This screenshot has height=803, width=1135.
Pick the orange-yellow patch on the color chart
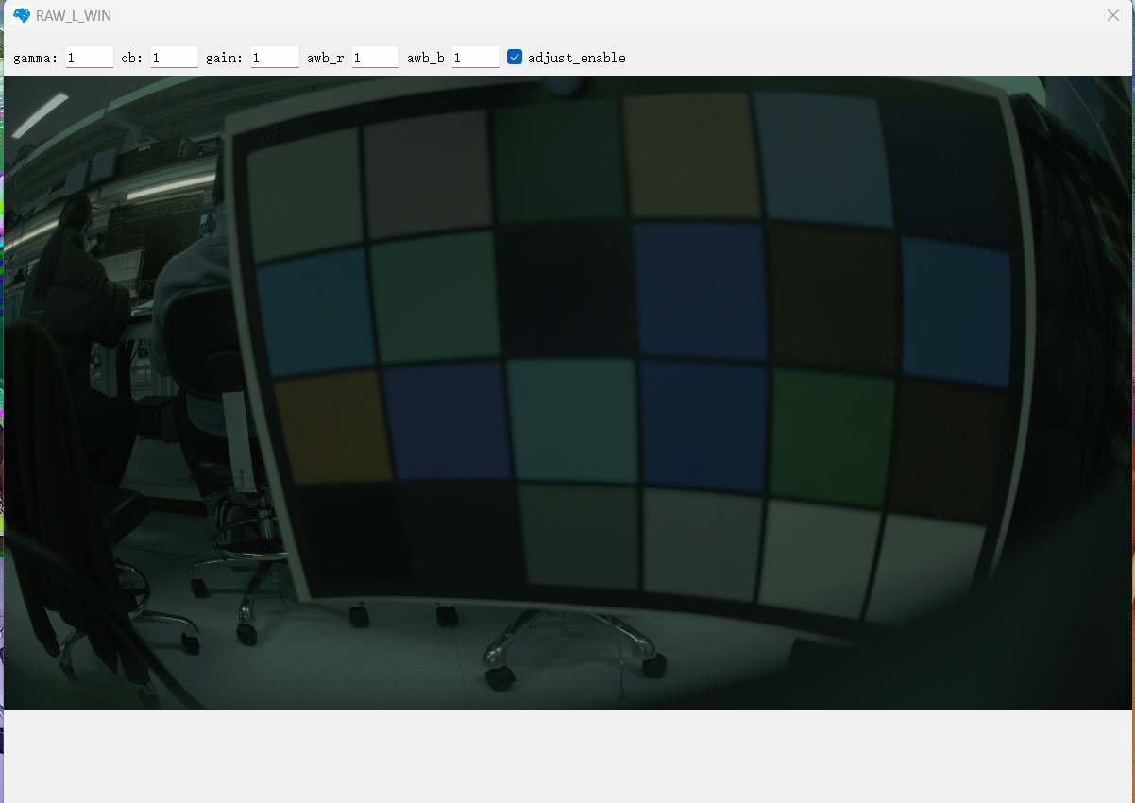(332, 425)
